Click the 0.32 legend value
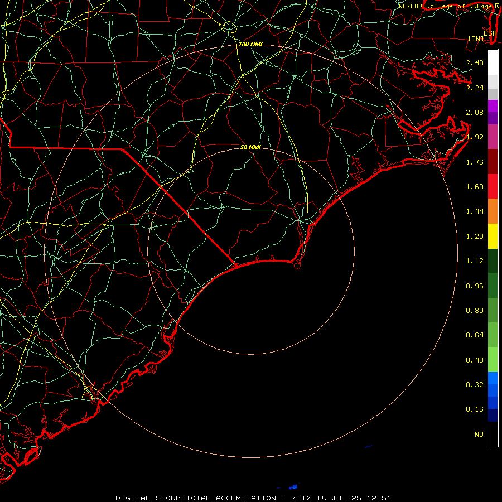Viewport: 502px width, 502px height. pyautogui.click(x=475, y=385)
